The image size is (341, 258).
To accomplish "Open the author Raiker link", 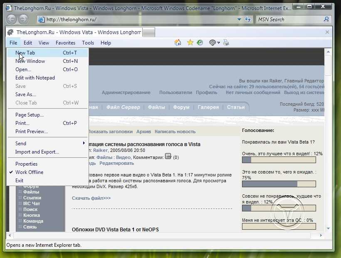I will point(100,150).
